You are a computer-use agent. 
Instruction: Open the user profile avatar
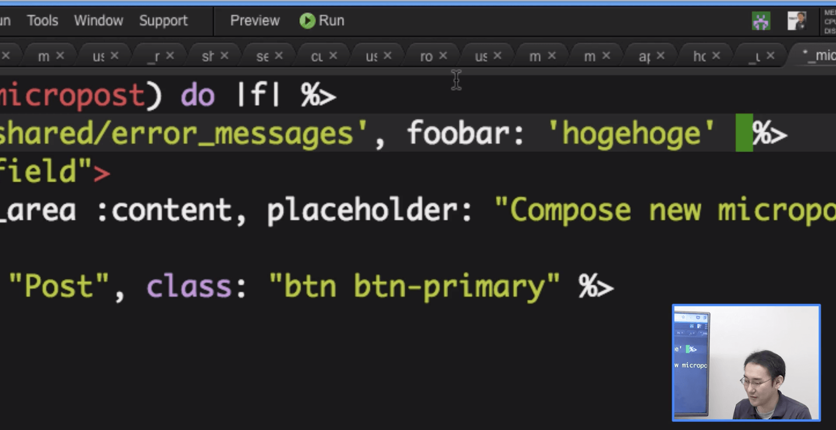(797, 21)
